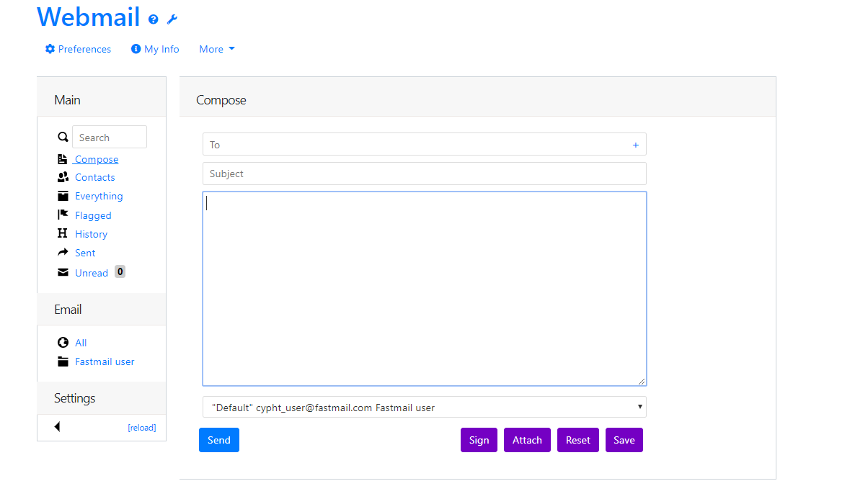Click the My Info circle icon
The height and width of the screenshot is (499, 868).
pos(136,49)
